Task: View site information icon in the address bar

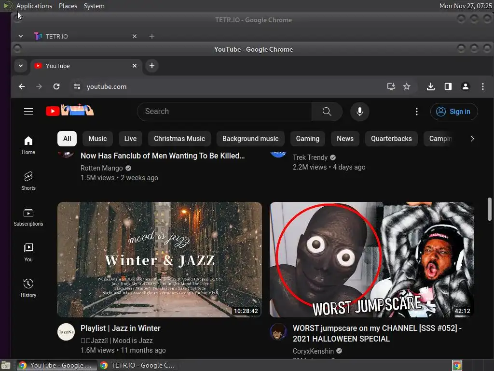Action: (77, 86)
